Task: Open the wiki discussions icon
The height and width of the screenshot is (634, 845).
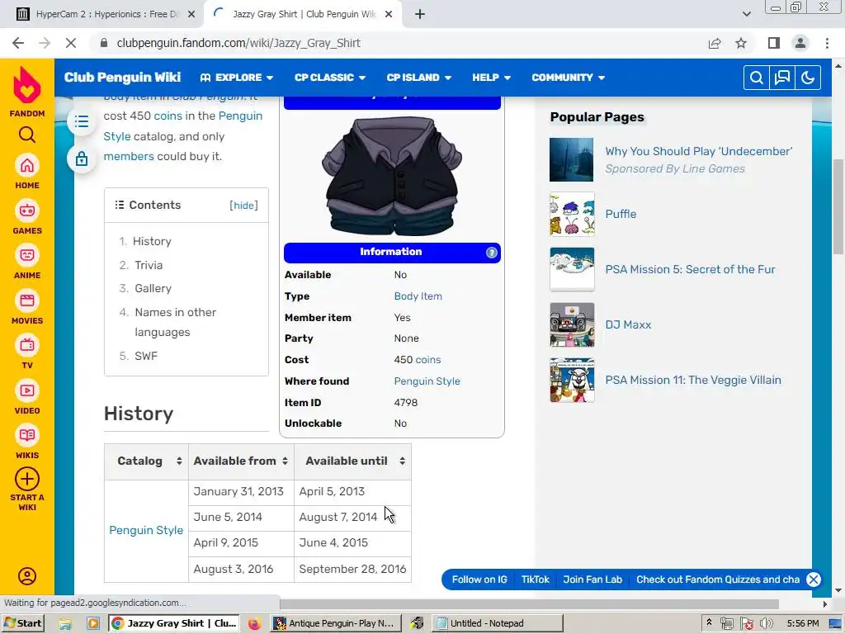Action: point(782,78)
